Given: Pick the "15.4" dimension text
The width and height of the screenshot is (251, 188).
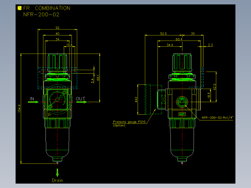Looking at the screenshot, I should [x=70, y=45].
